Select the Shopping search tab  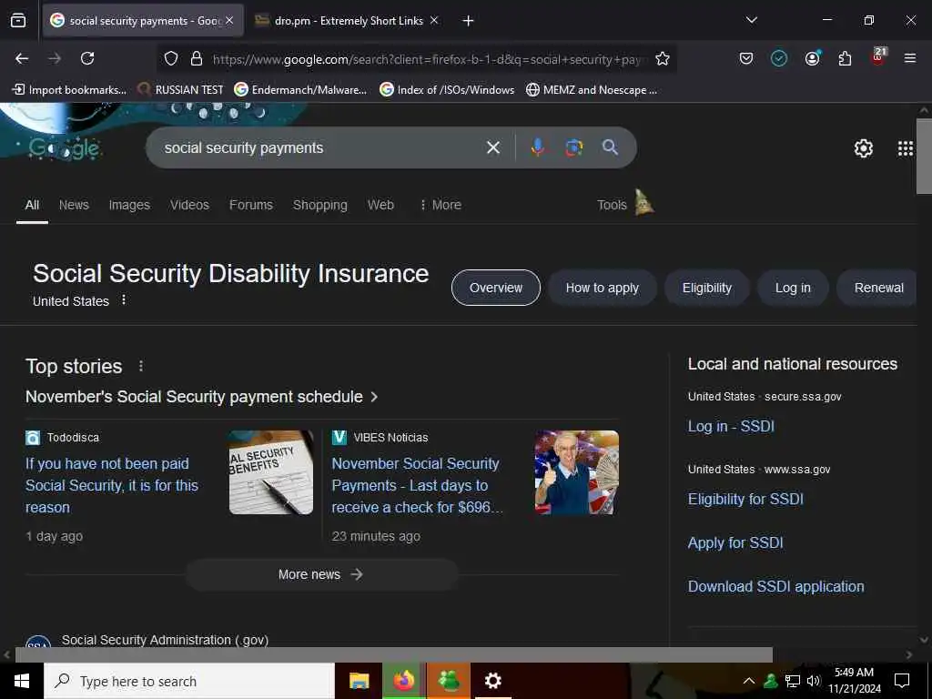coord(319,205)
